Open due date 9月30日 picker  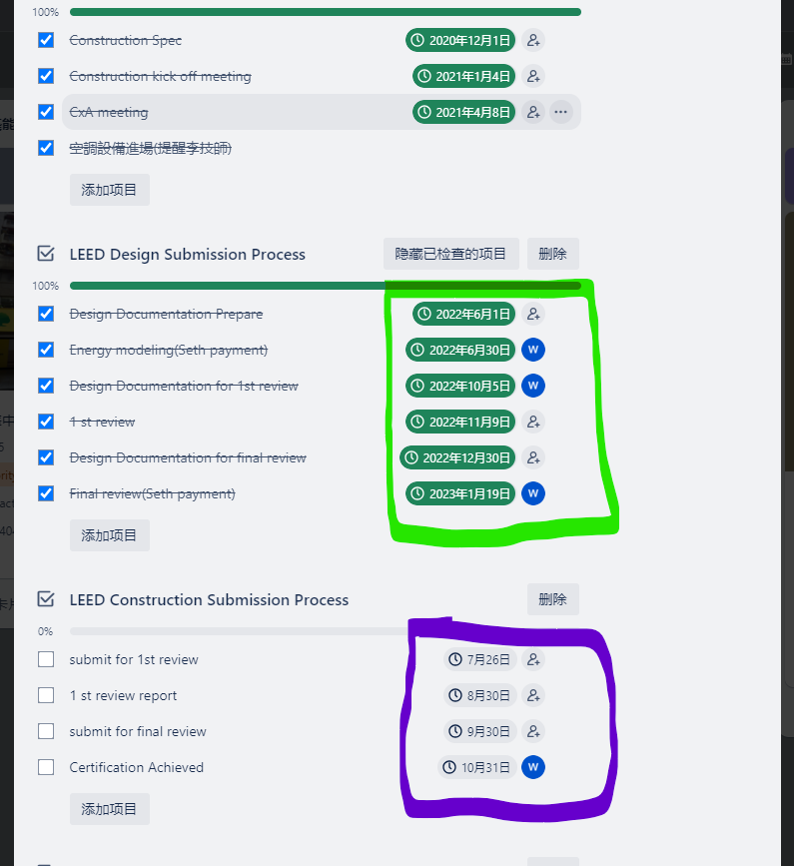click(x=479, y=731)
